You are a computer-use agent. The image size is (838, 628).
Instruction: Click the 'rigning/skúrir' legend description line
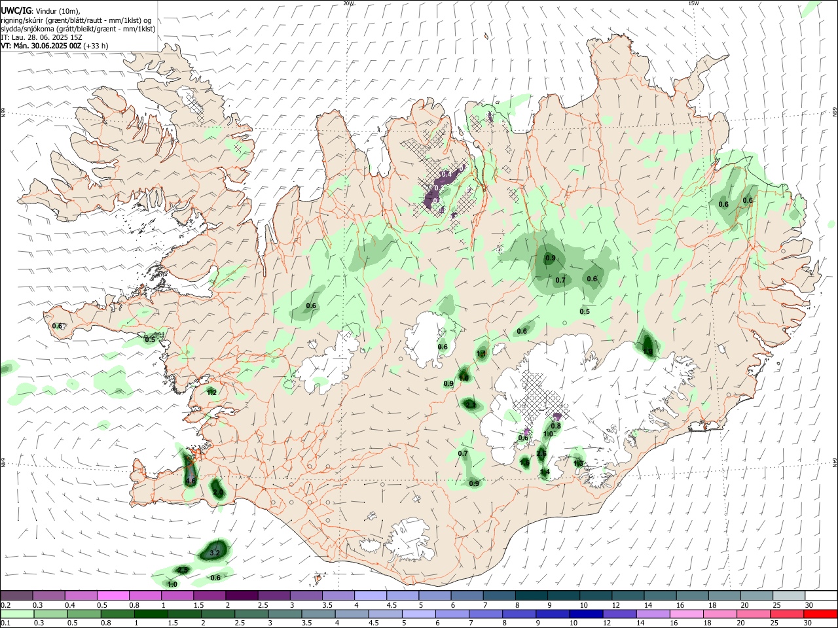[x=76, y=20]
